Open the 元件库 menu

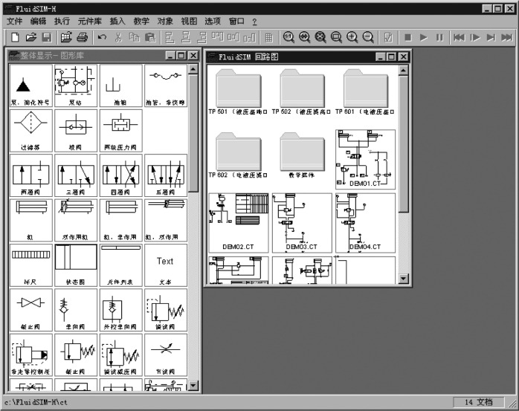pos(90,22)
